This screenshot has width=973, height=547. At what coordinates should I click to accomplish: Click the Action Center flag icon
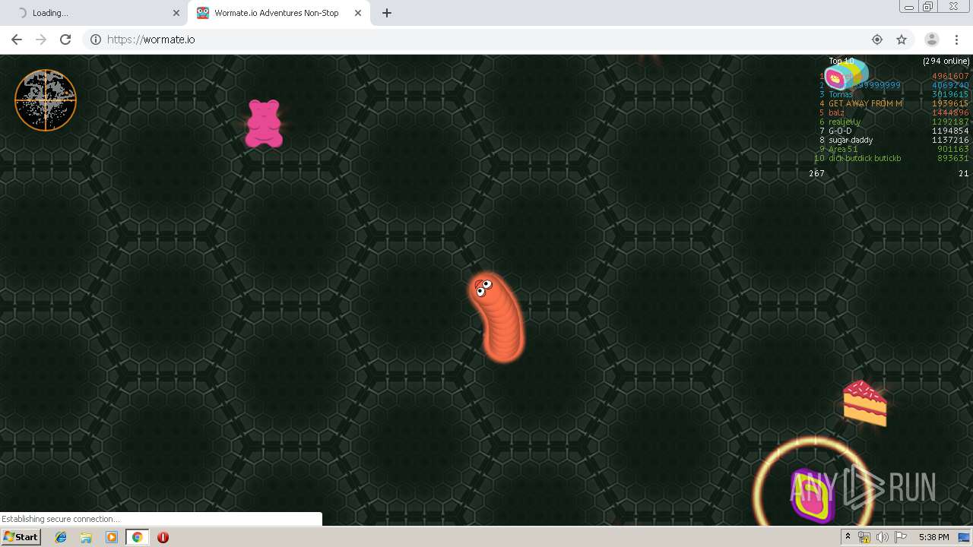[901, 537]
